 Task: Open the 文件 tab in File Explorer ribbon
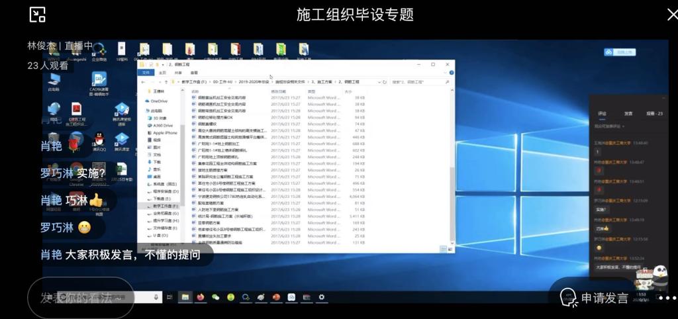[x=147, y=72]
